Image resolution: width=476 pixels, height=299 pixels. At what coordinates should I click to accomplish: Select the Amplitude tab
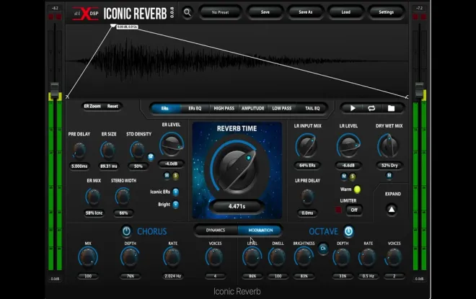pyautogui.click(x=253, y=108)
